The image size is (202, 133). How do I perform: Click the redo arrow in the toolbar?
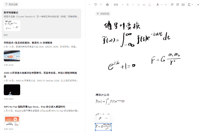(101, 5)
